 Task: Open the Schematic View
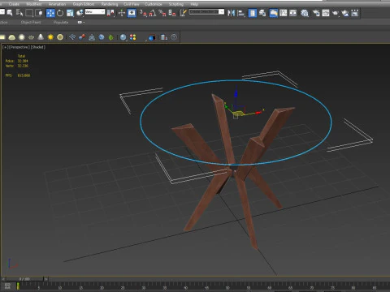click(x=292, y=13)
